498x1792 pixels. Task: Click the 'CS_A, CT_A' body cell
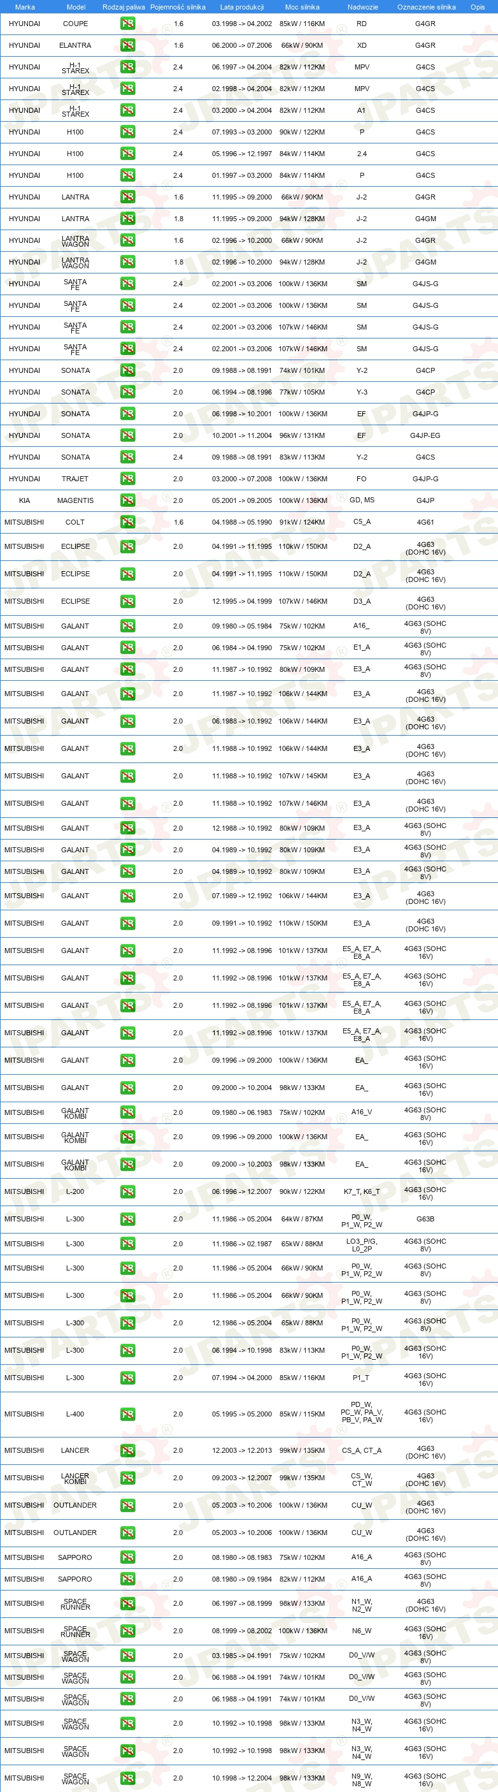[362, 1450]
